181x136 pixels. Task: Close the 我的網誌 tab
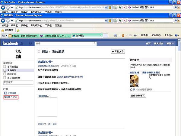click(x=101, y=36)
